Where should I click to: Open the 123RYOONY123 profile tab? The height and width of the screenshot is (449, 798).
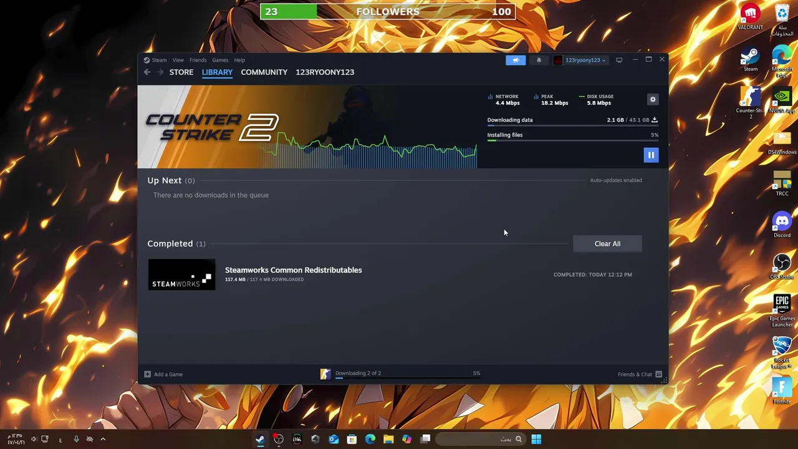tap(325, 72)
